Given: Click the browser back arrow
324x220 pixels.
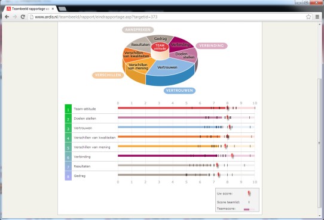Looking at the screenshot, I should click(7, 17).
